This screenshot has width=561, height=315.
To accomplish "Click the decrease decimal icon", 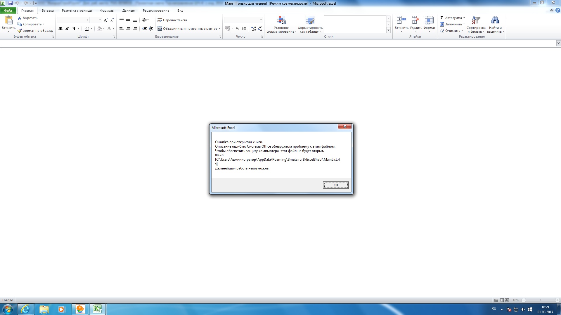I will [x=260, y=28].
